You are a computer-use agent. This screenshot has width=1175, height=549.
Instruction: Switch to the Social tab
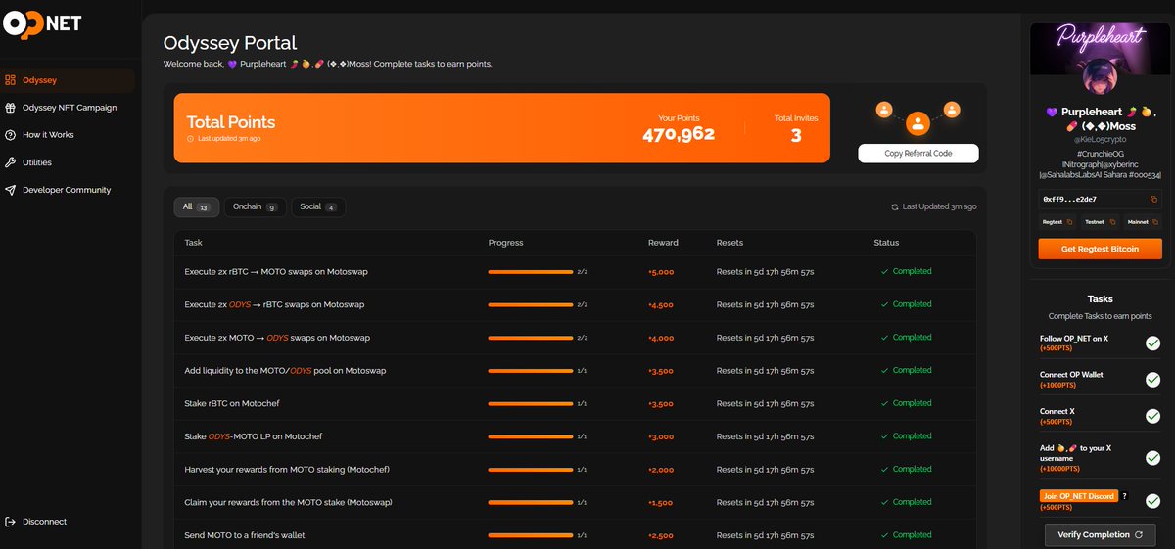(318, 206)
